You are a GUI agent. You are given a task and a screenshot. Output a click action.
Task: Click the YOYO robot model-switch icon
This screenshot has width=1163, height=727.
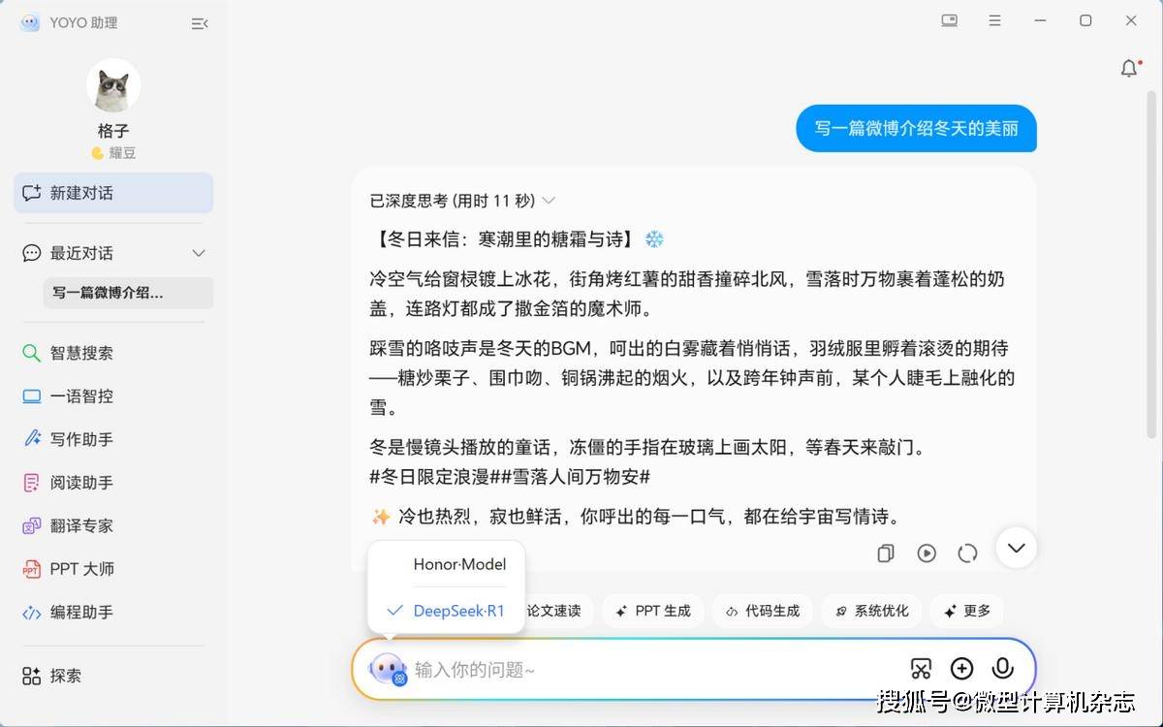pos(388,669)
